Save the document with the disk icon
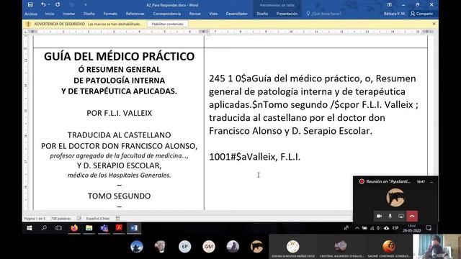461x259 pixels. click(x=30, y=5)
